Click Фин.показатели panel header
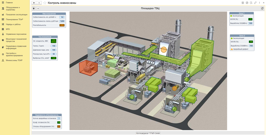 49,14
